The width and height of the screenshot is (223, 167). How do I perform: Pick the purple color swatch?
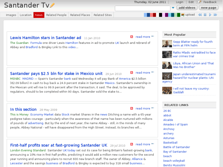[x=167, y=15]
